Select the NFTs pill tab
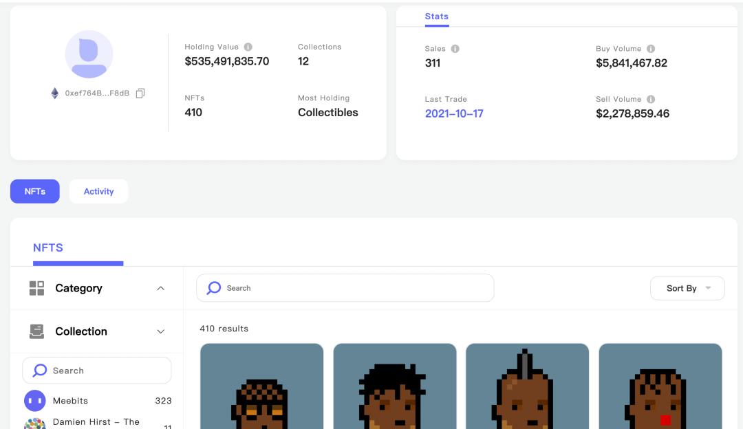This screenshot has height=429, width=743. pos(35,191)
